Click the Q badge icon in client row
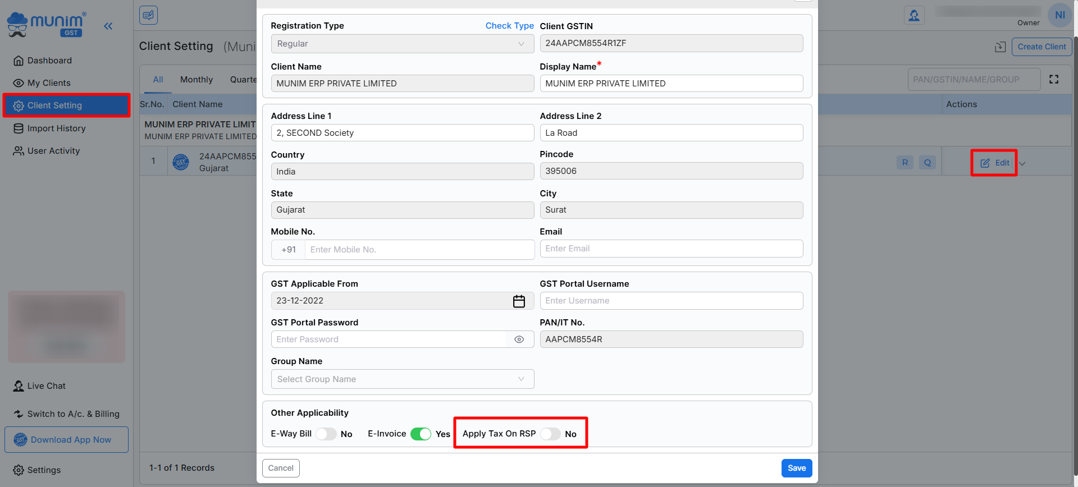Viewport: 1078px width, 487px height. click(928, 163)
